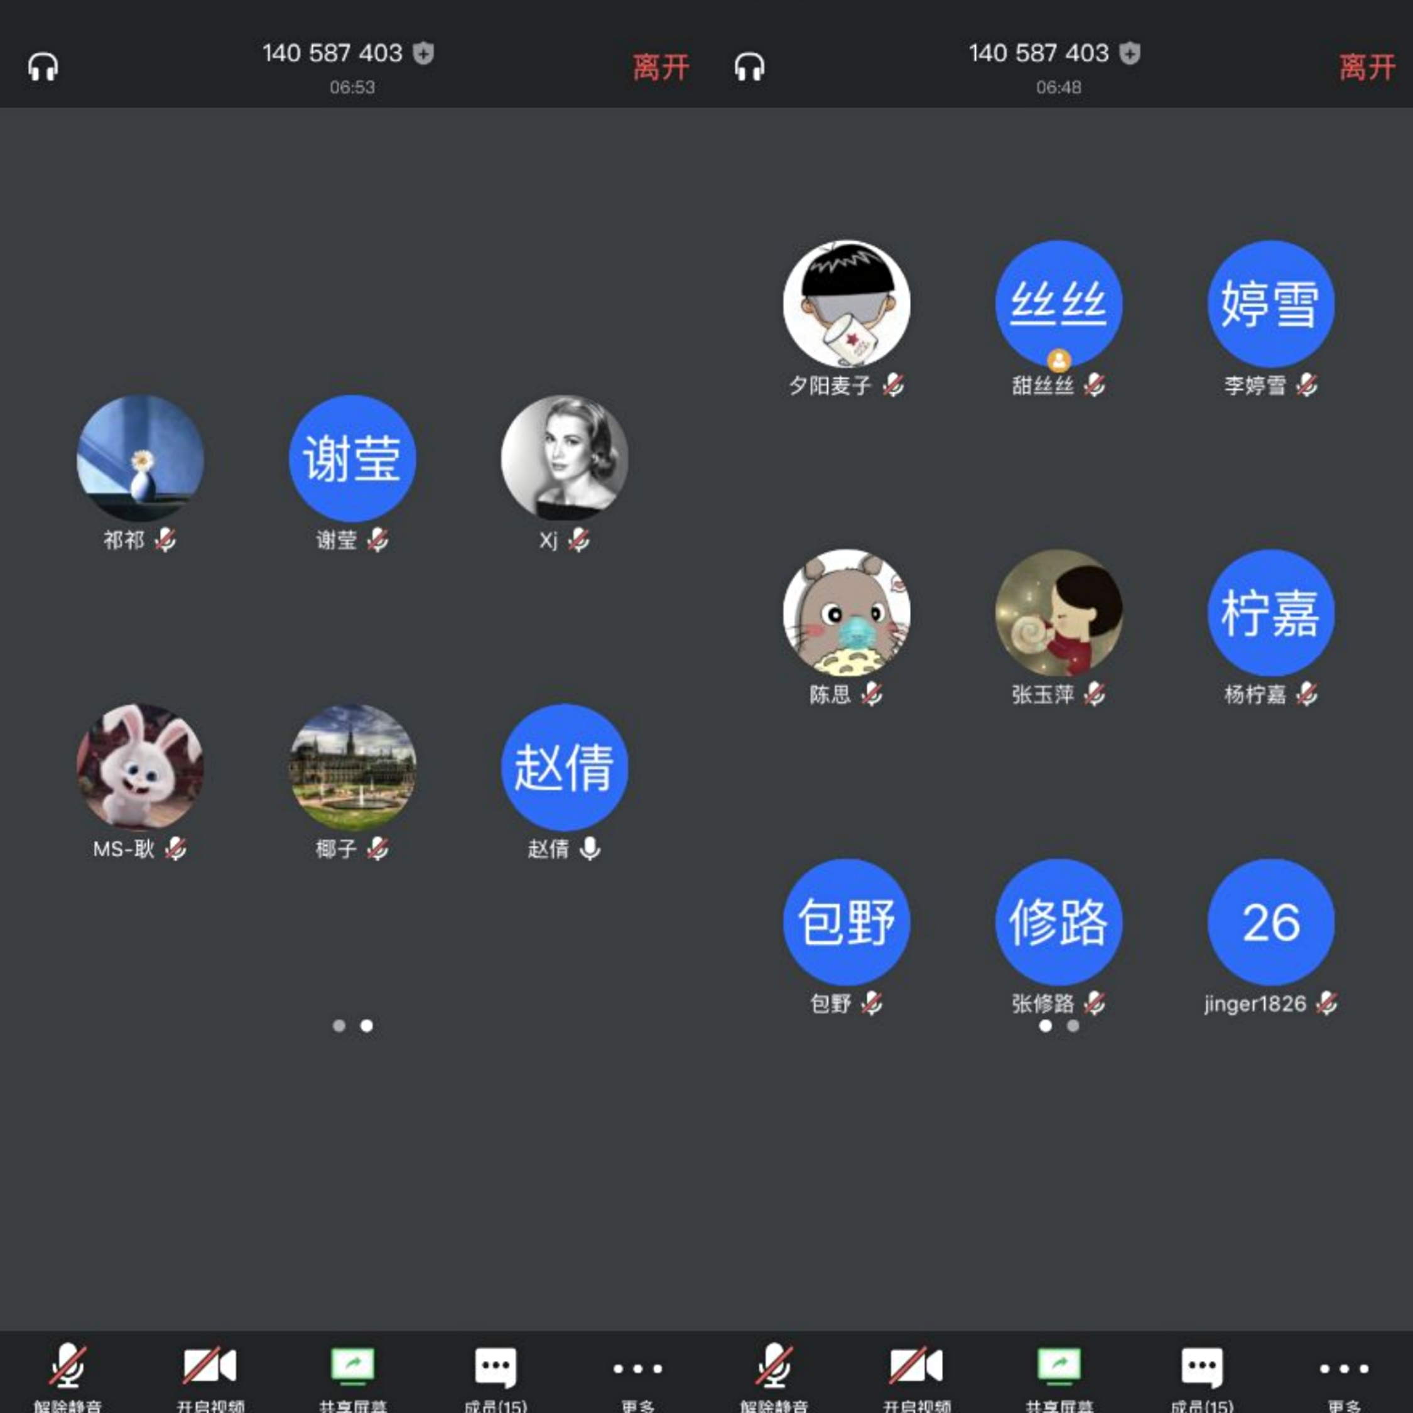The image size is (1413, 1413).
Task: Expand the 更多 more menu in the 06:53 meeting
Action: tap(638, 1368)
